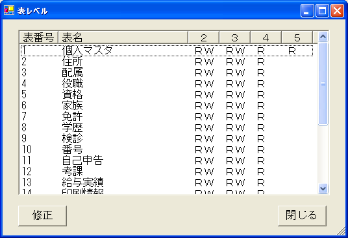This screenshot has width=348, height=238.
Task: Click column 3 RW value in 考課 row
Action: point(236,172)
